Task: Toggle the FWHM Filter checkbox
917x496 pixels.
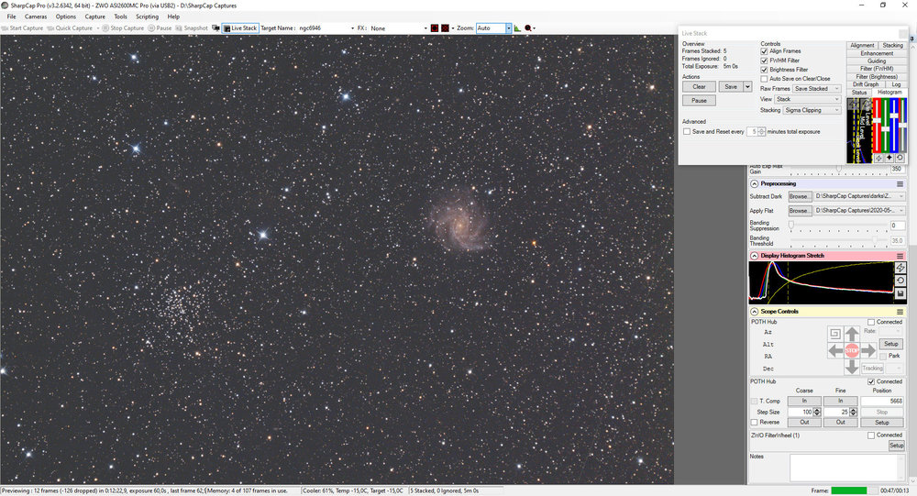Action: [764, 61]
